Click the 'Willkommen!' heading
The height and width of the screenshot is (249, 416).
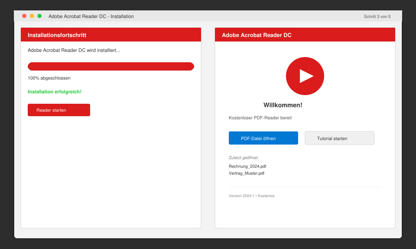(283, 105)
